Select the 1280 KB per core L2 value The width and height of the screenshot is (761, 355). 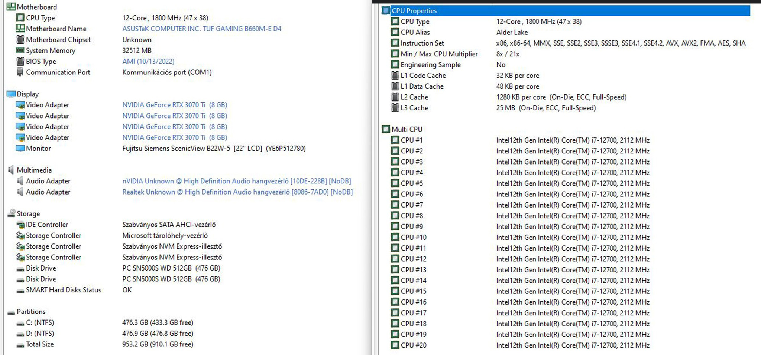click(x=561, y=97)
